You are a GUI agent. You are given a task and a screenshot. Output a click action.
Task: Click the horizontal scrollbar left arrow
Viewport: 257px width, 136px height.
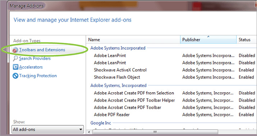coord(89,132)
